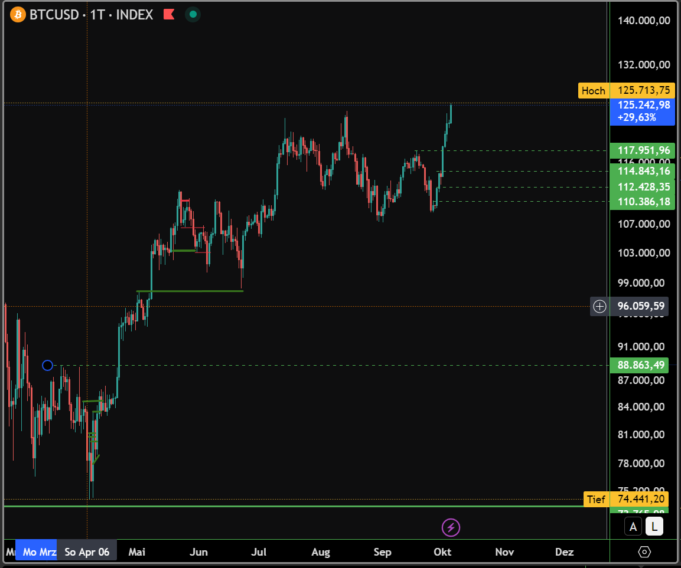The height and width of the screenshot is (568, 681).
Task: Click the highlighted So Apr 06 date label
Action: [87, 552]
